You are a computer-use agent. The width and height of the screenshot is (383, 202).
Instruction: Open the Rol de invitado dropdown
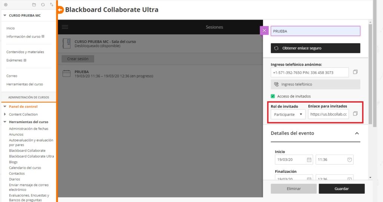point(288,114)
